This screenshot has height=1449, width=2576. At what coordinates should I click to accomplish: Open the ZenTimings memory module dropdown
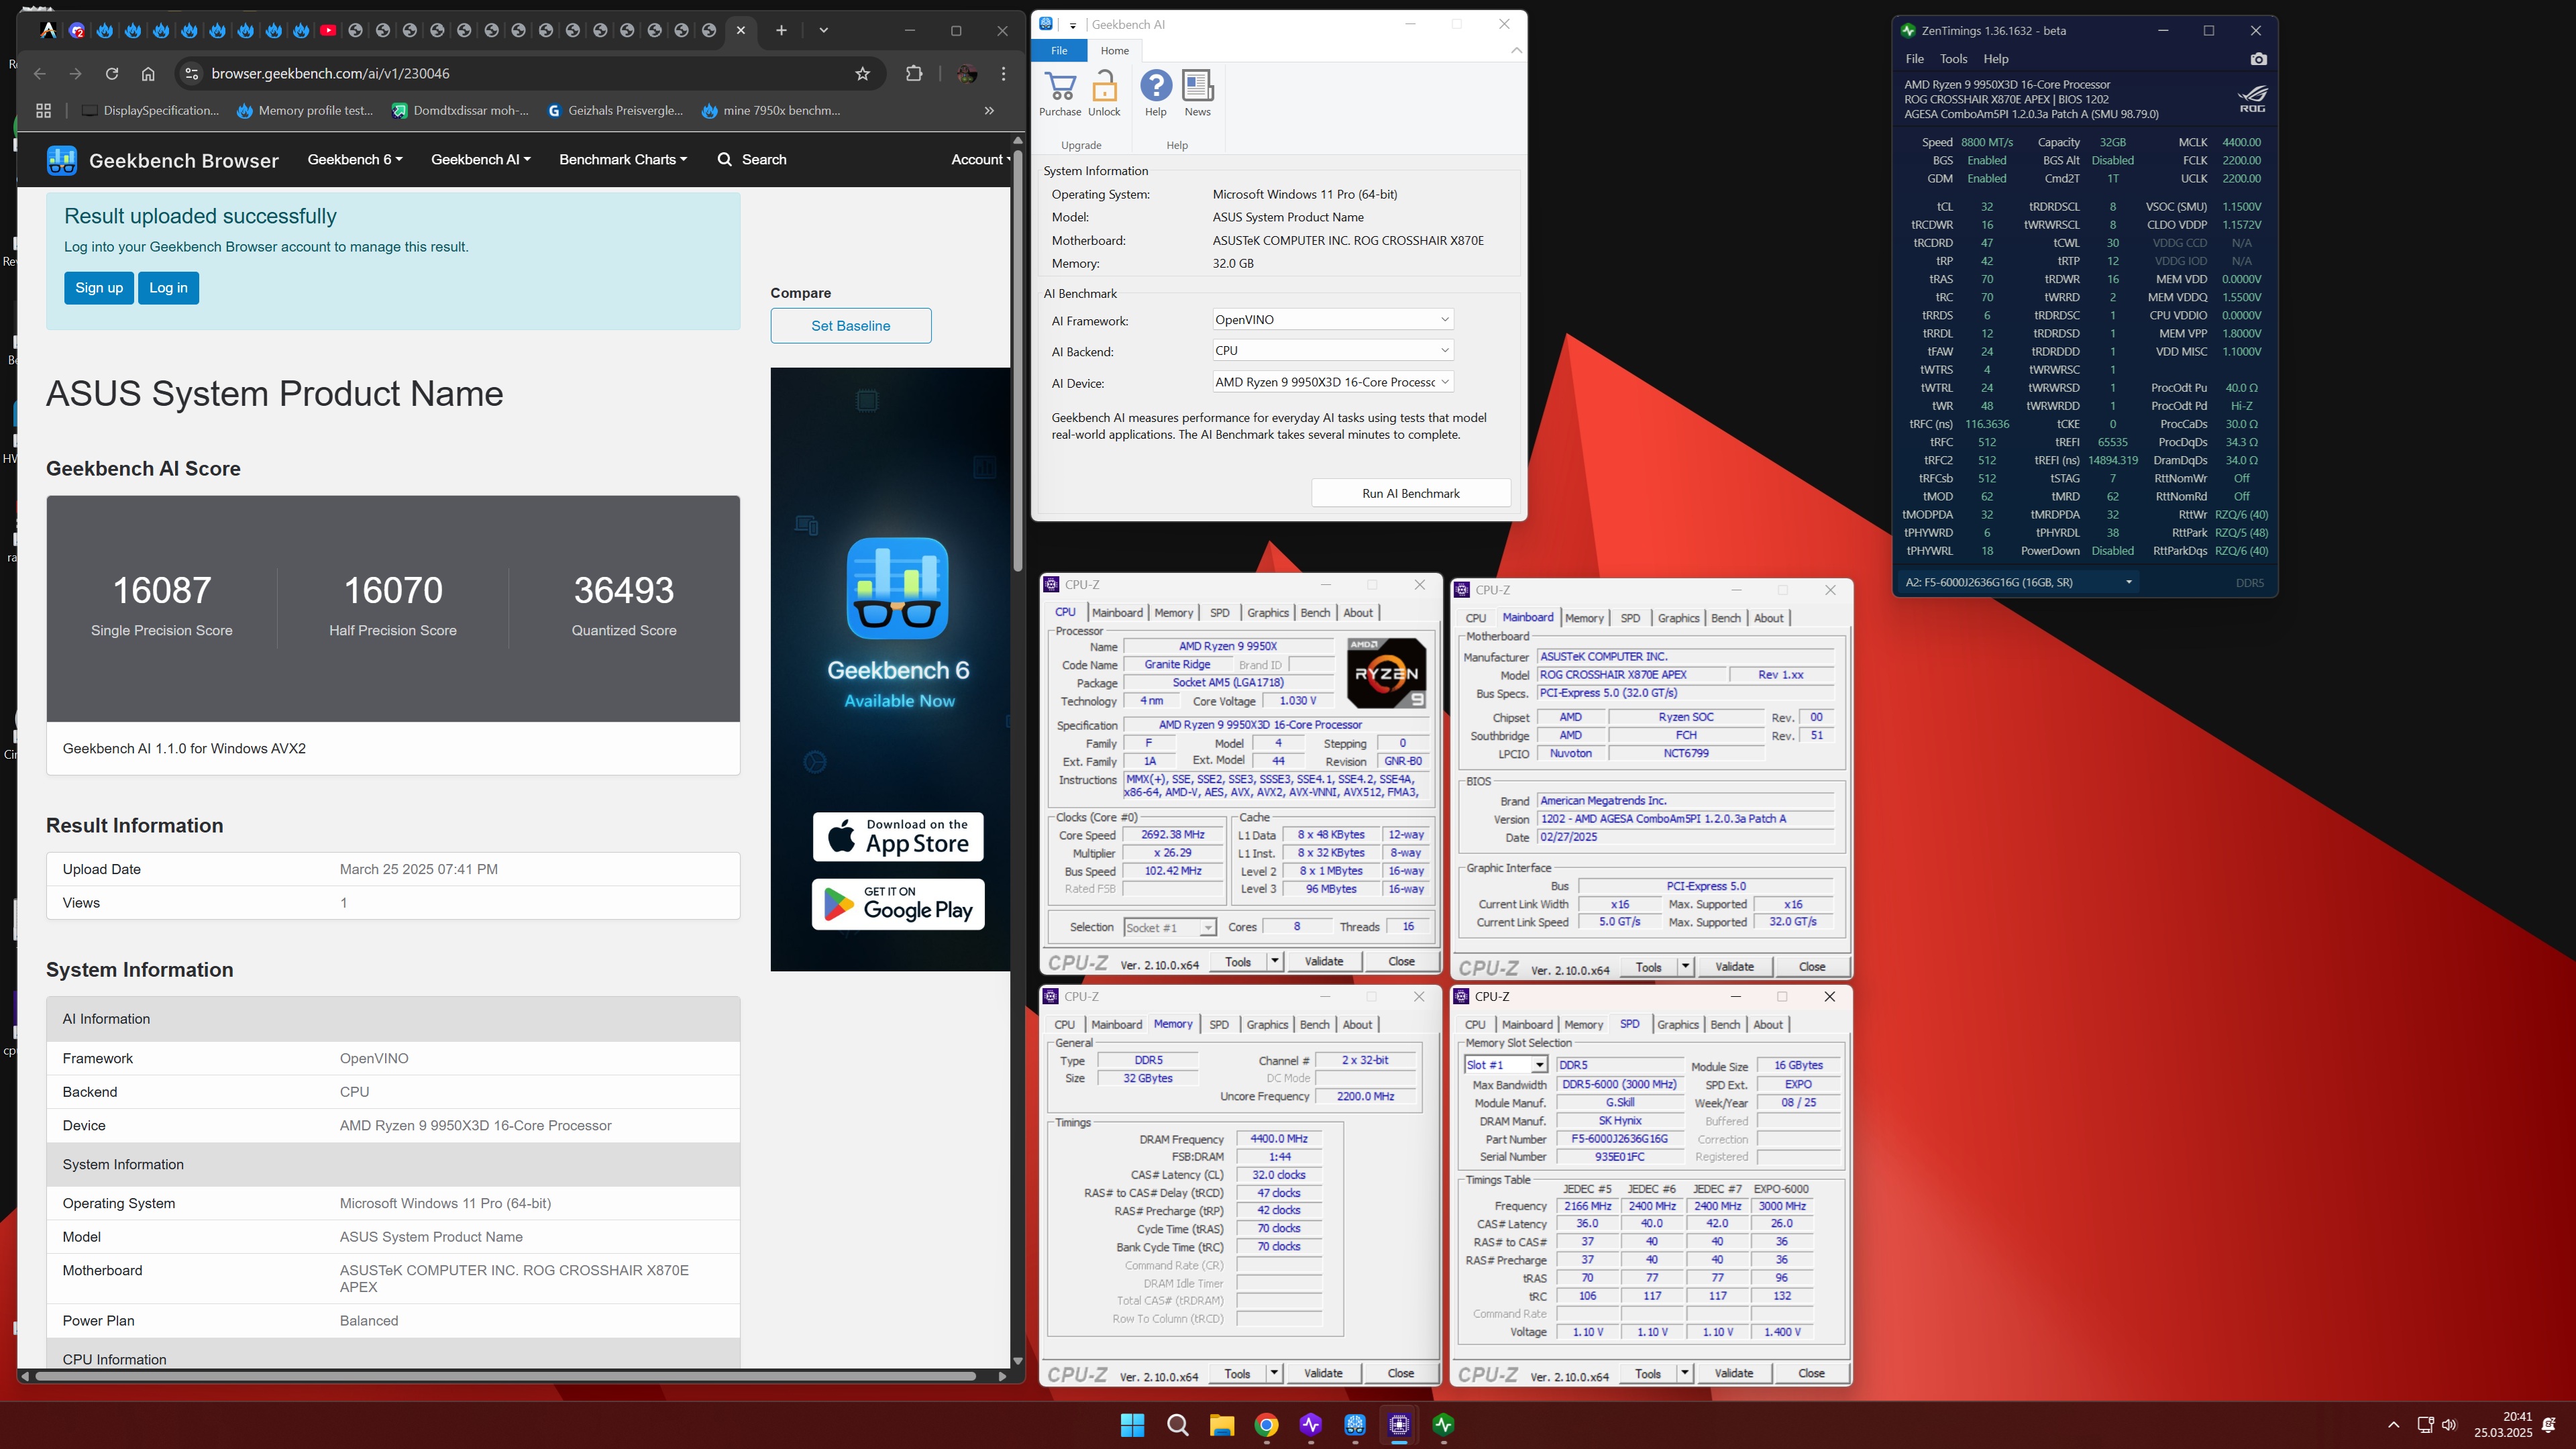[x=2018, y=582]
